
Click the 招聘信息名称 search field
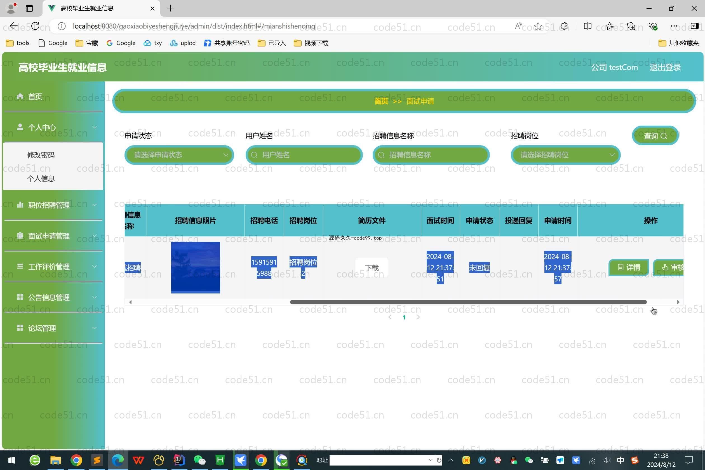click(x=431, y=155)
